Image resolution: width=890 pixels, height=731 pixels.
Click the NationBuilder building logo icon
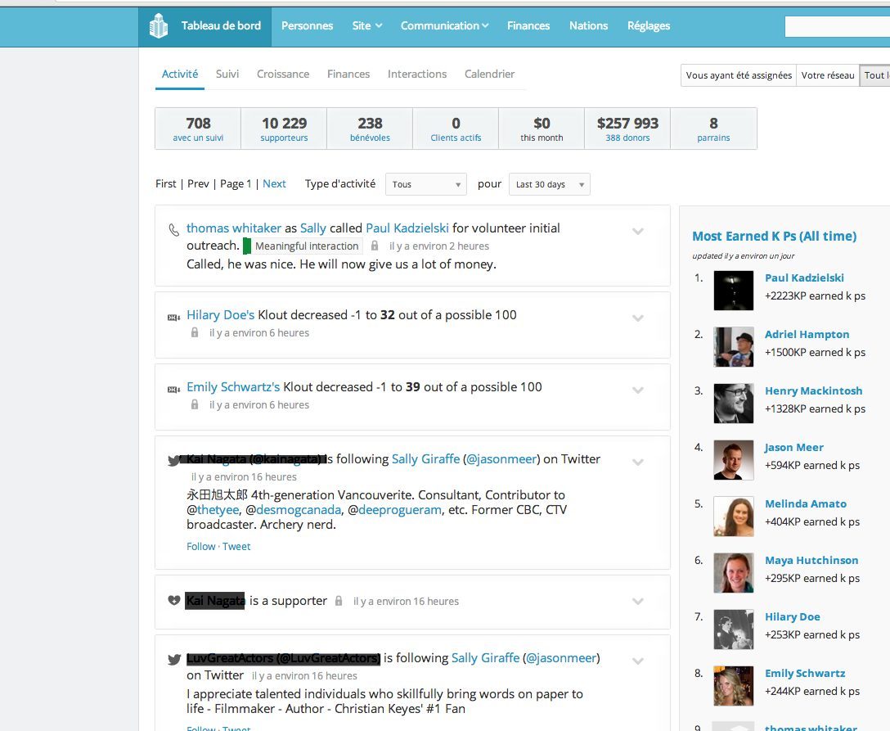pos(158,26)
